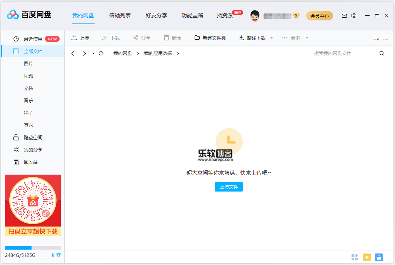Switch to the 我的网盘 tab

coord(83,16)
